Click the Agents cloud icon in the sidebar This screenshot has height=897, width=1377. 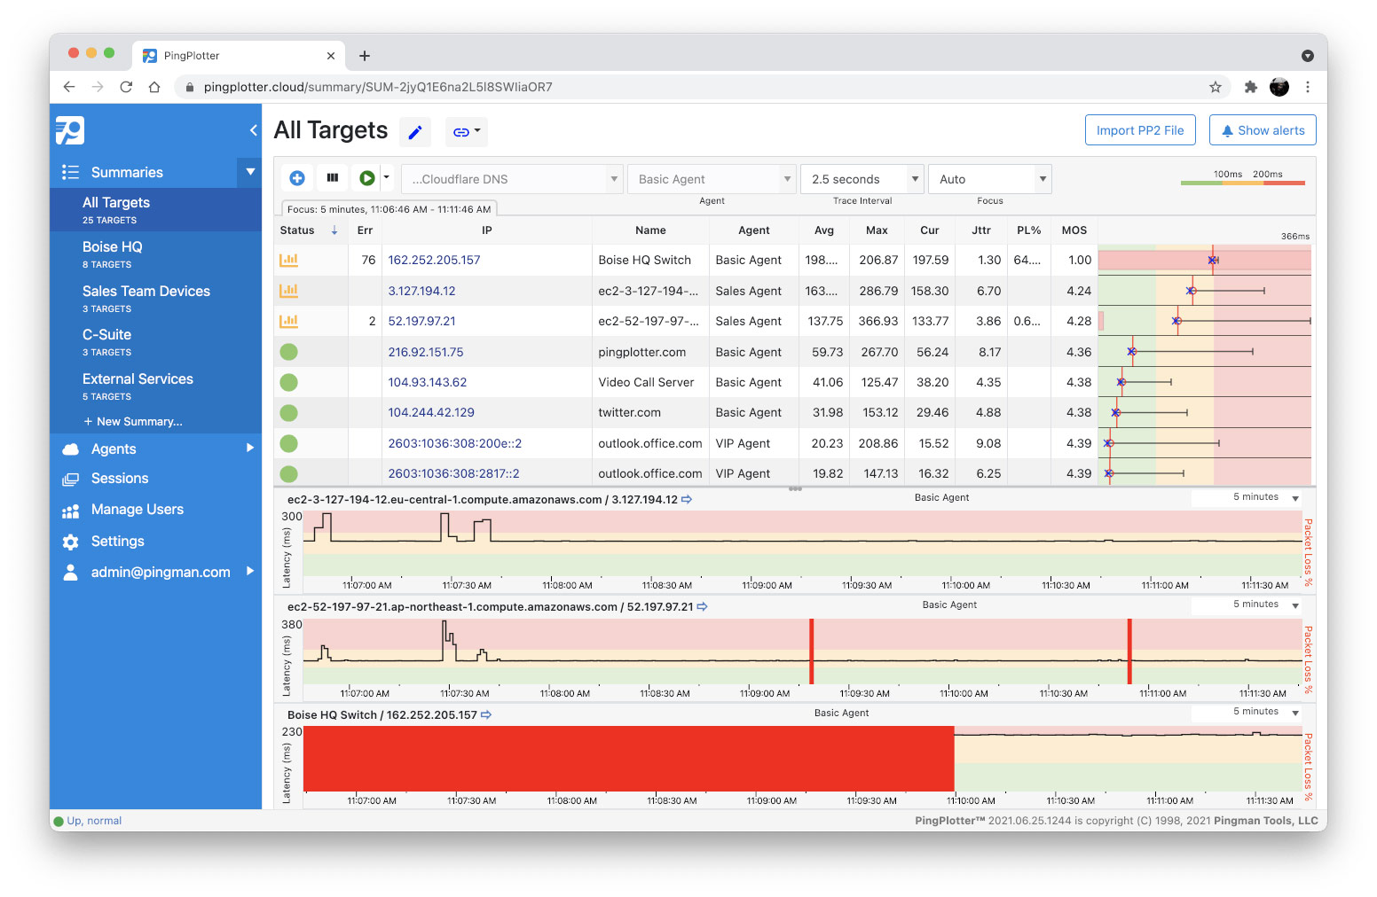coord(70,449)
